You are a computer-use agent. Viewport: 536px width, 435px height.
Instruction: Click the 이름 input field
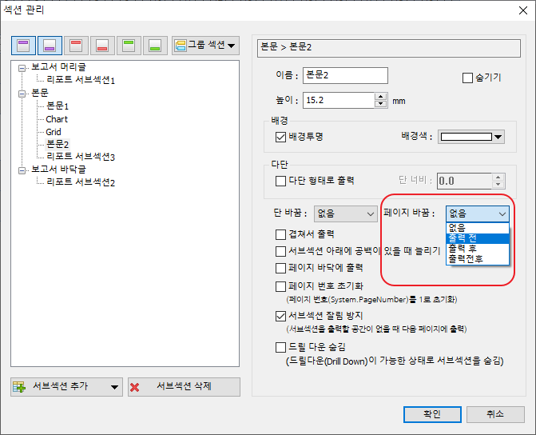coord(345,75)
